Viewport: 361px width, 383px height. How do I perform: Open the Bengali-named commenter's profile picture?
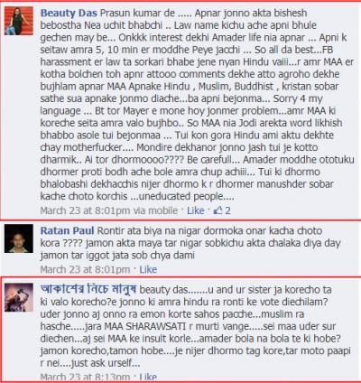click(x=19, y=297)
